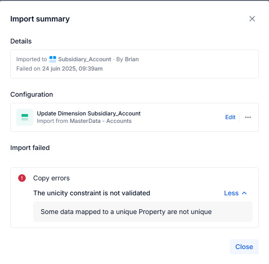Click the Less link to hide details

pos(231,193)
